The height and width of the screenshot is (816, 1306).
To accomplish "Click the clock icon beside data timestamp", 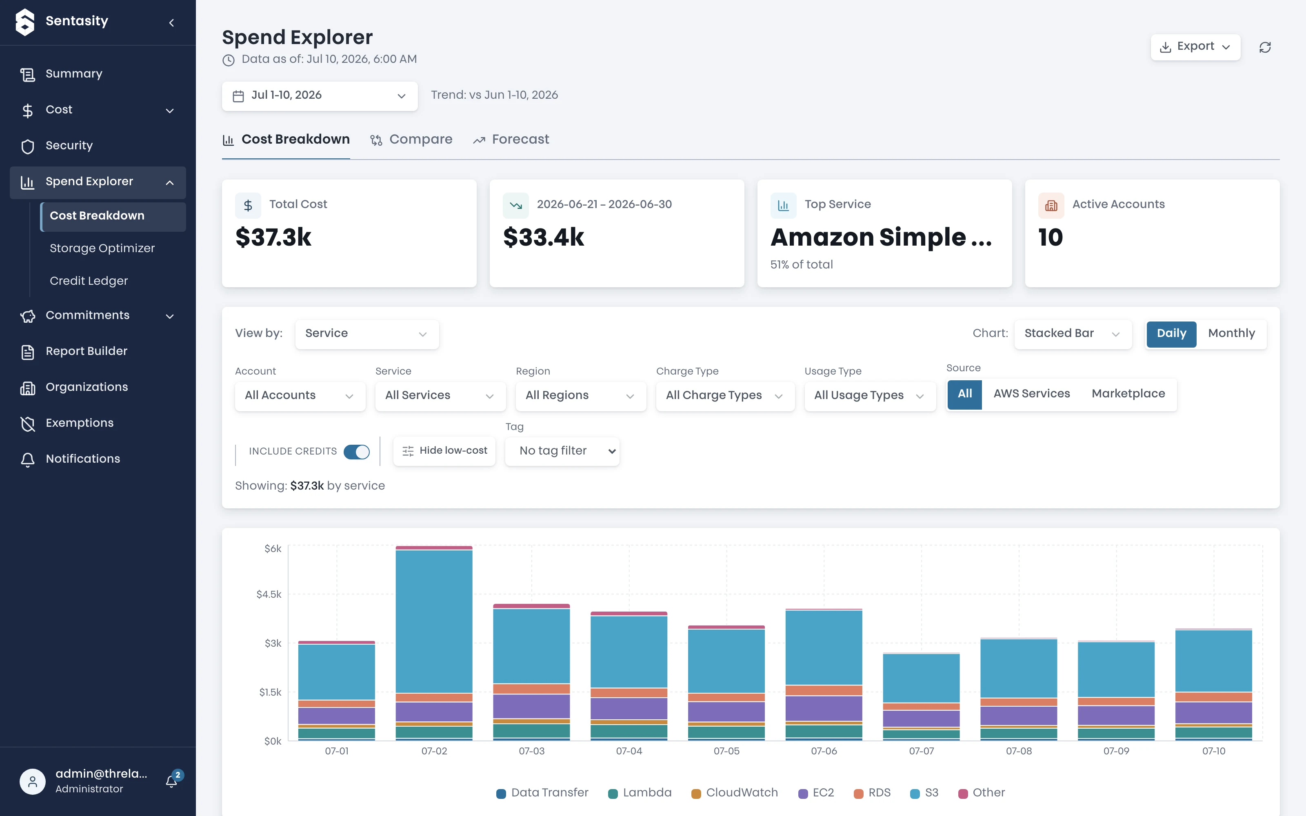I will click(229, 60).
